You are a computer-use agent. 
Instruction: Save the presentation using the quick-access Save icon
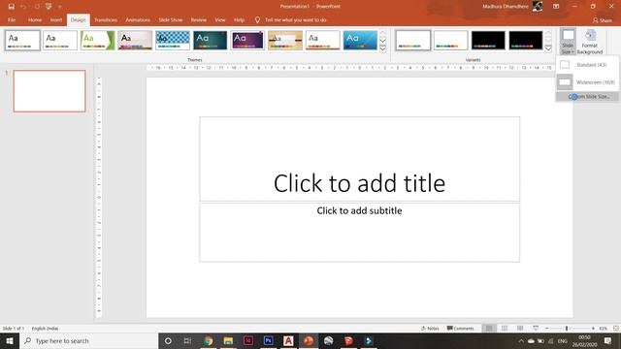[11, 7]
